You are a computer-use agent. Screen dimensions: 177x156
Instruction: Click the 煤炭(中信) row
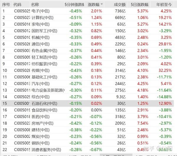88,136
